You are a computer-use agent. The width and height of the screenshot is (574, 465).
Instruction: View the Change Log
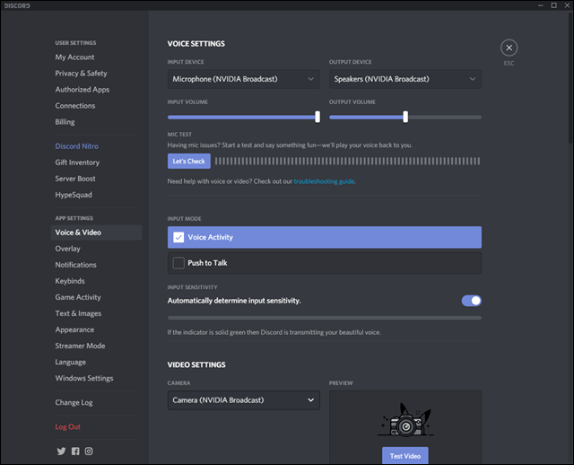click(74, 402)
